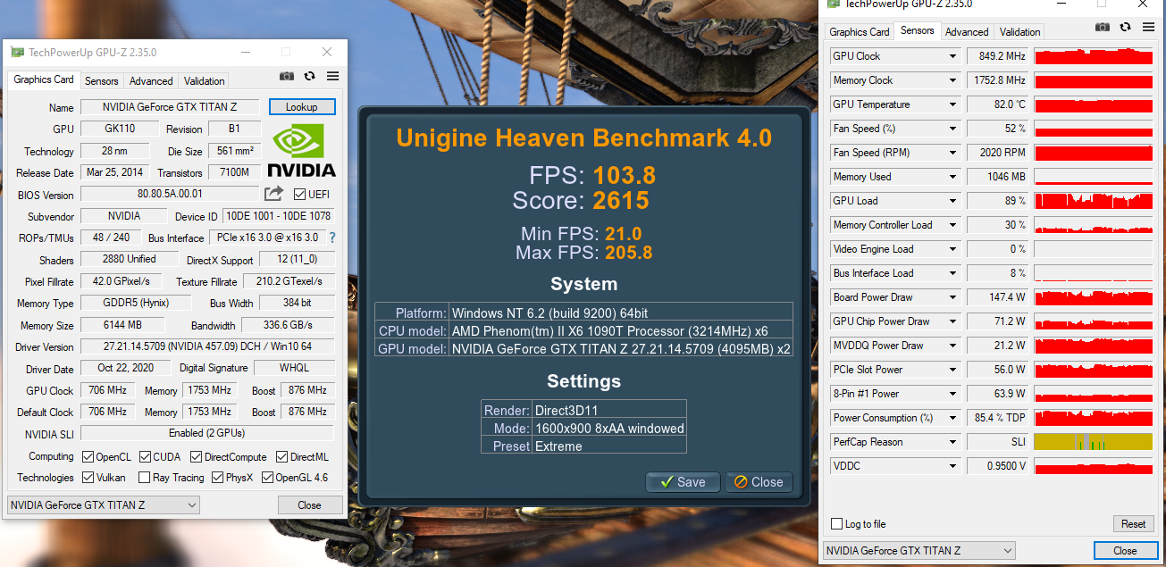Open the Fan Speed (%) sensor dropdown
Screen dimensions: 1166x567
click(952, 129)
